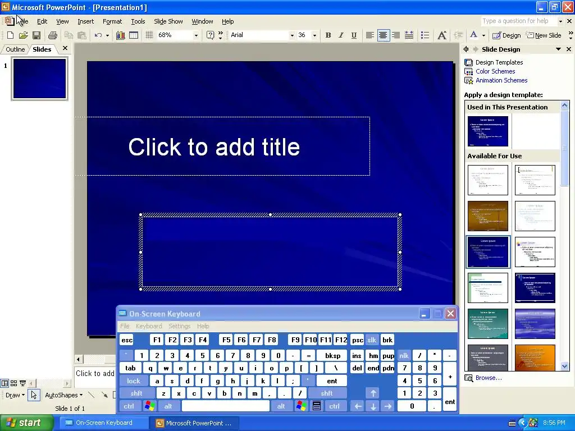Screen dimensions: 575x431
Task: Open the View menu
Action: 62,21
